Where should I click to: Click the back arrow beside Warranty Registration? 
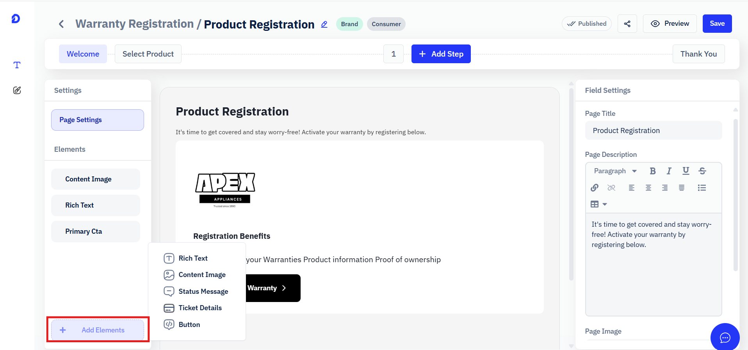click(61, 24)
